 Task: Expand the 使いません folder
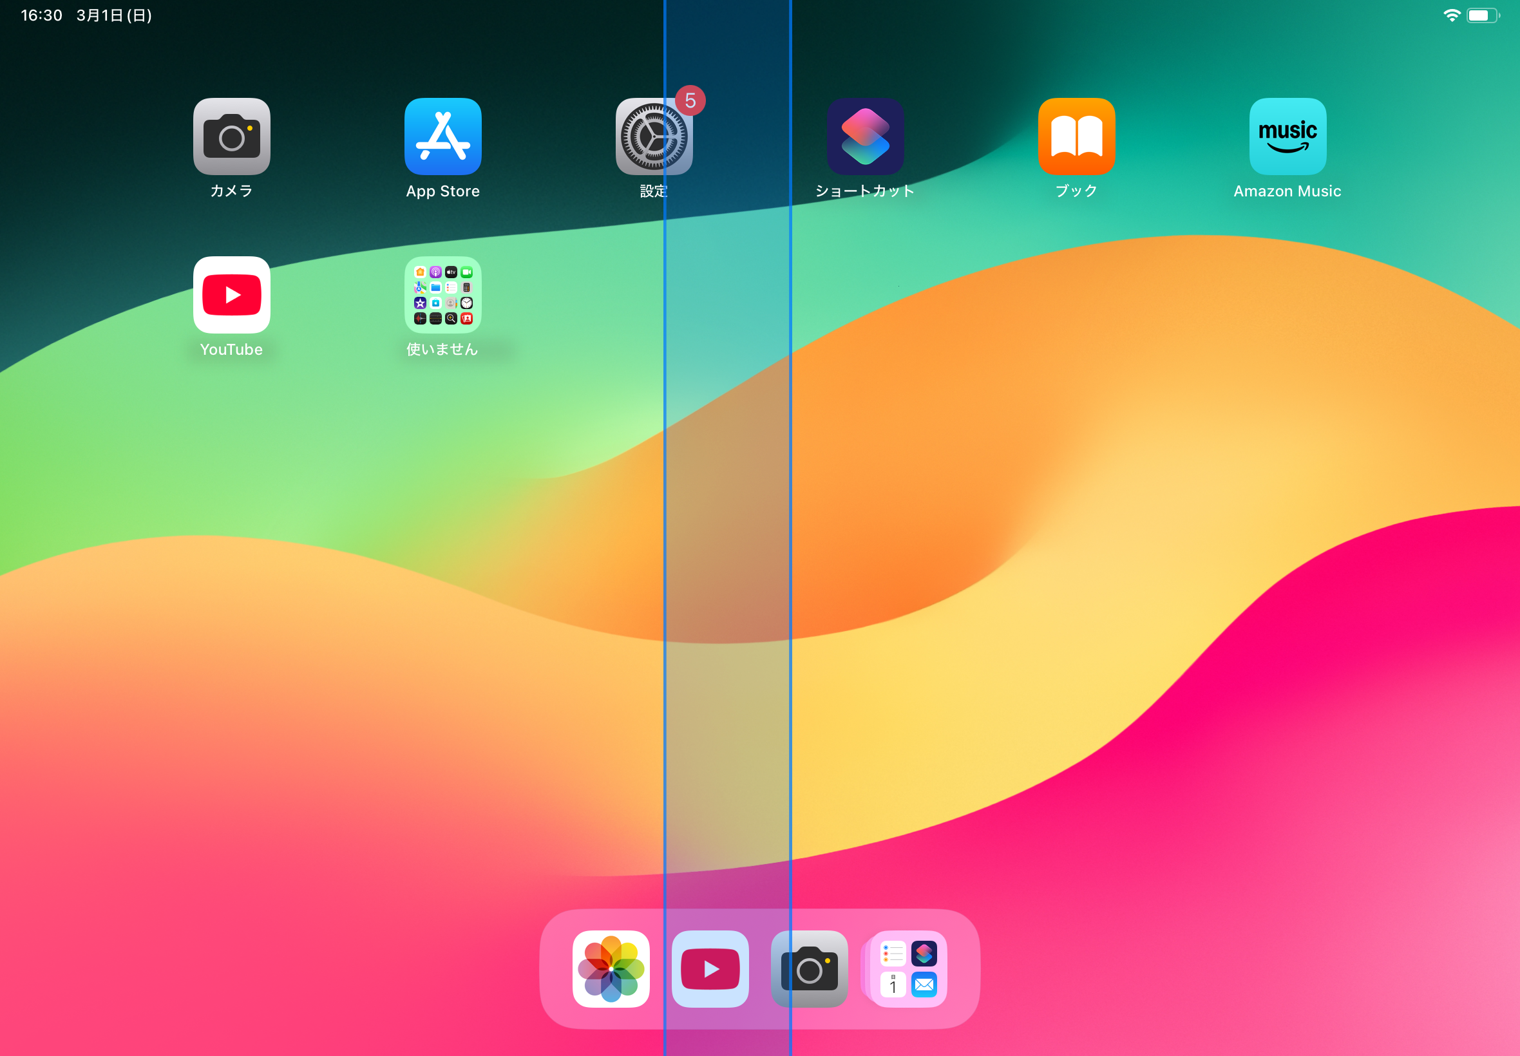click(442, 295)
